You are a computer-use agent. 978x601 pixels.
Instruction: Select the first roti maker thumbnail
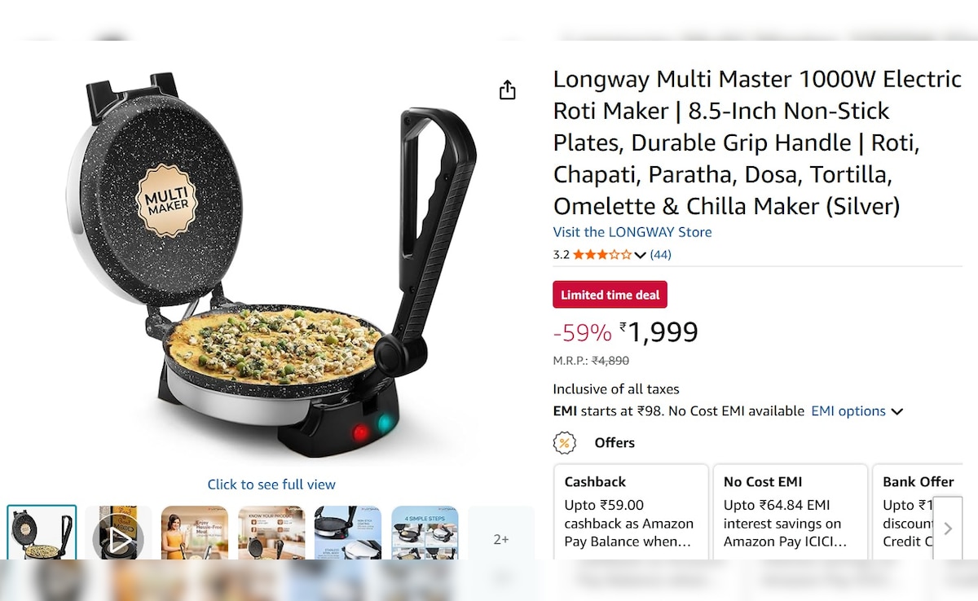pyautogui.click(x=42, y=533)
